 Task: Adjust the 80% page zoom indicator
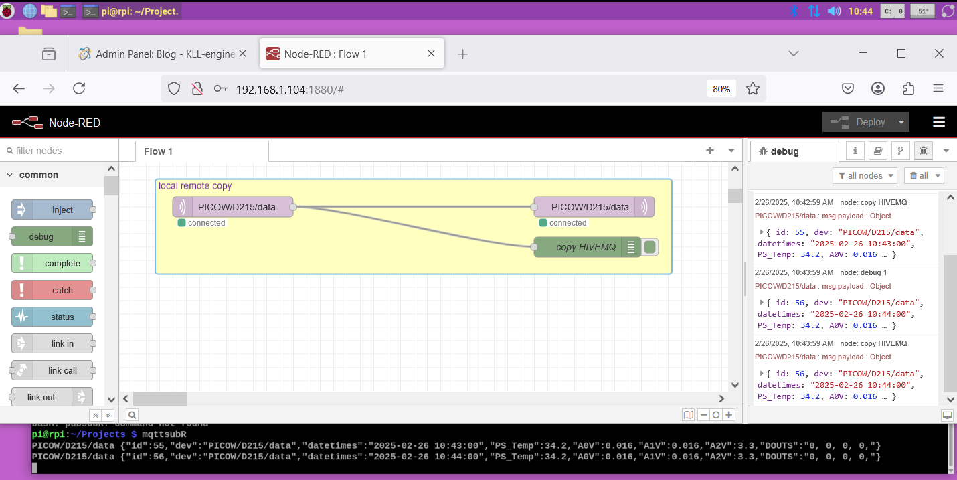[x=721, y=88]
